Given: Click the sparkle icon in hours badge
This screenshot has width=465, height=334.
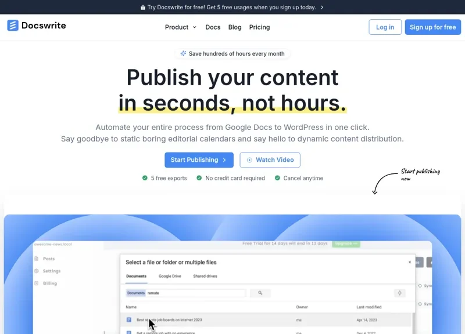Looking at the screenshot, I should [x=183, y=53].
